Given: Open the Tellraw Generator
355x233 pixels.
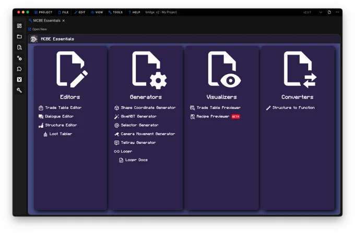Looking at the screenshot, I should click(x=135, y=143).
